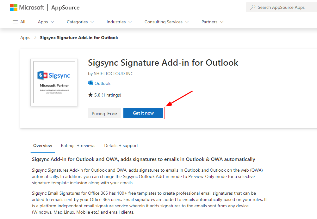Open the Outlook product link
The height and width of the screenshot is (219, 317).
103,83
